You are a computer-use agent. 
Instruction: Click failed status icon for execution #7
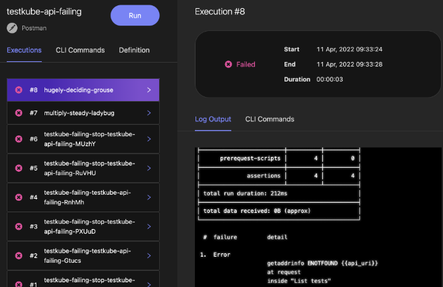coord(19,113)
